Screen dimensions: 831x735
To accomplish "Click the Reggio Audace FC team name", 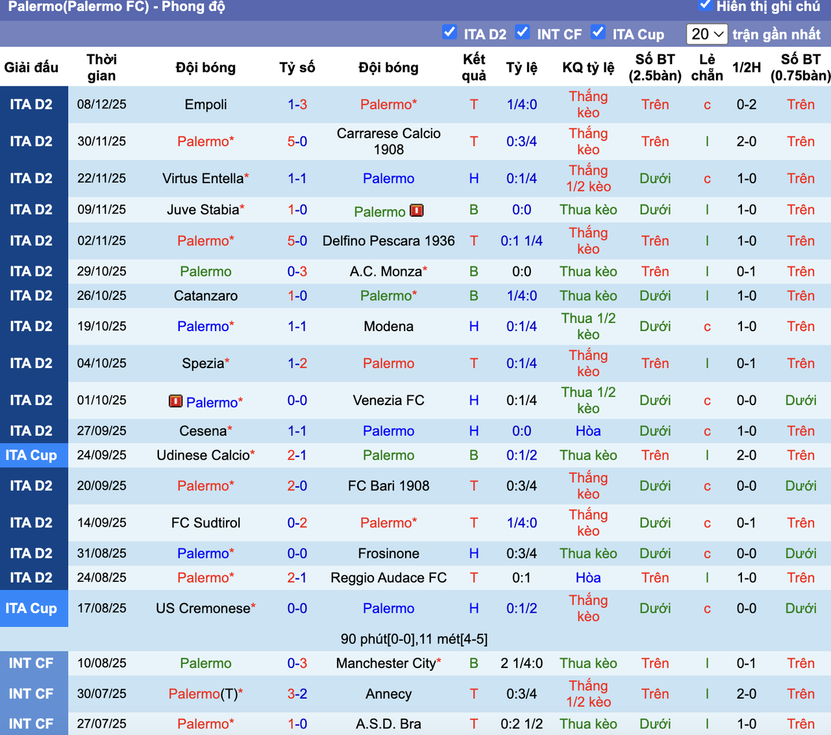I will (389, 578).
